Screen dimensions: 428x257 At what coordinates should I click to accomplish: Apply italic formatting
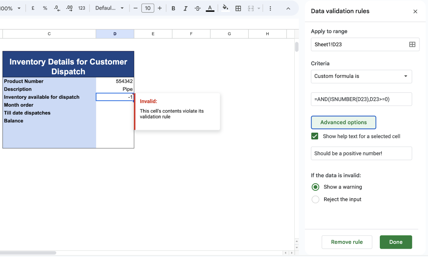pos(185,8)
